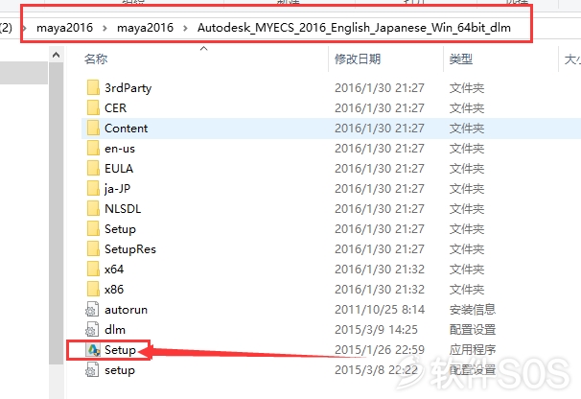Select the ja-JP folder icon
581x399 pixels.
[x=93, y=188]
